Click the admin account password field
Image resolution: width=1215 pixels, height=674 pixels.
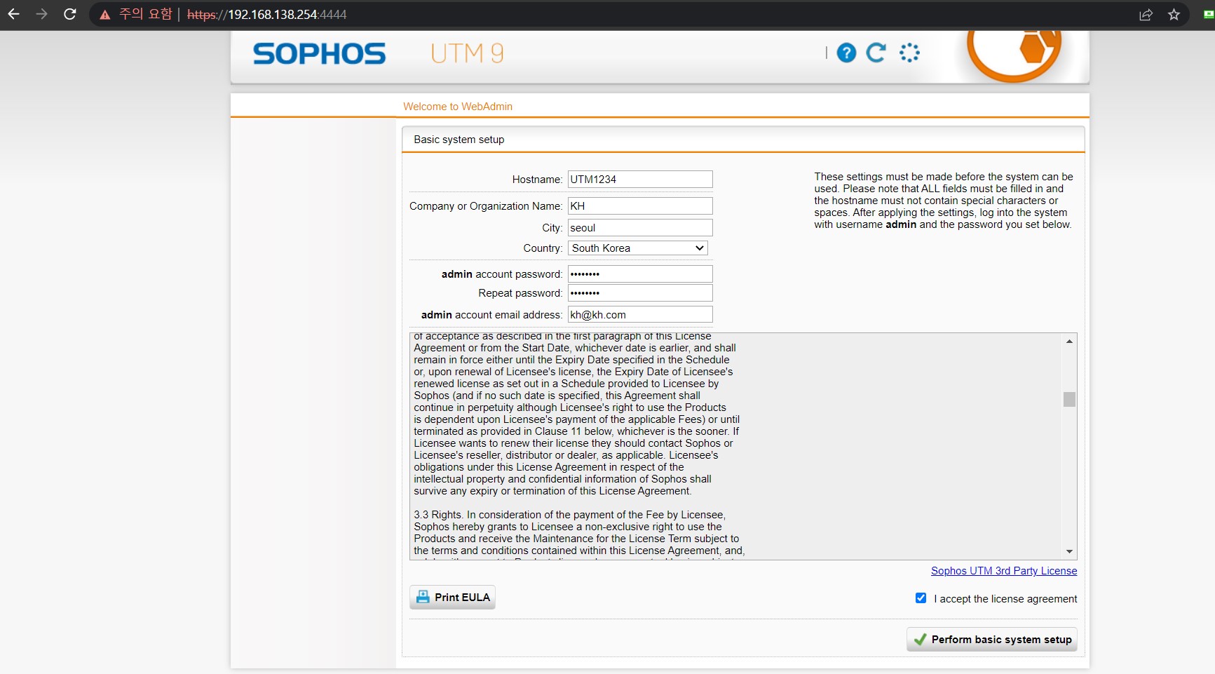tap(640, 274)
